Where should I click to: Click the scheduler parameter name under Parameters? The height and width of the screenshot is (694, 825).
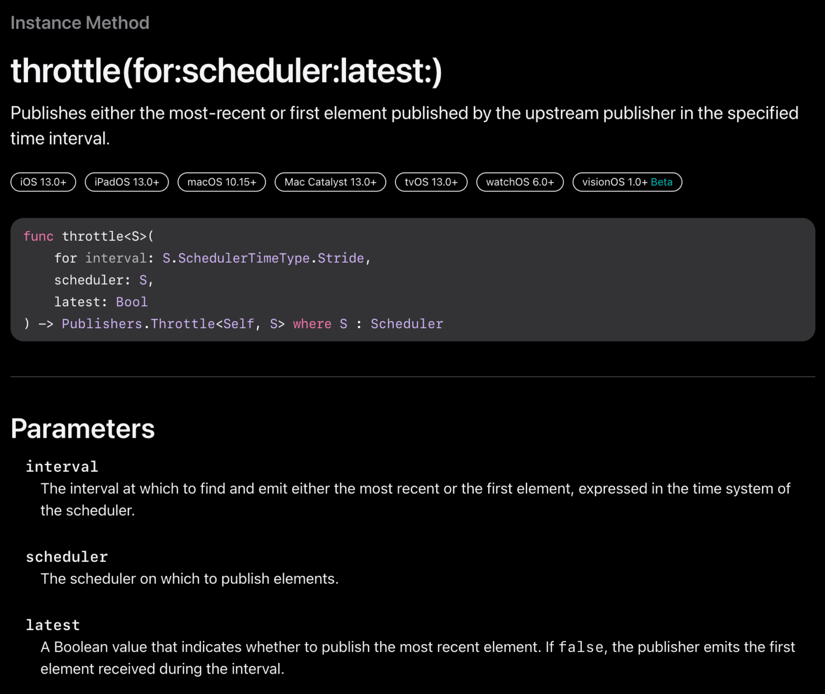(x=67, y=556)
